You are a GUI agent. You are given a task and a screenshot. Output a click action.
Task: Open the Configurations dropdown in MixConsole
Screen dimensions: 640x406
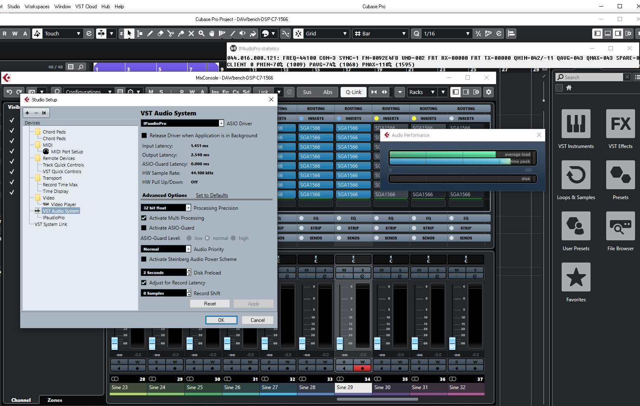(88, 92)
